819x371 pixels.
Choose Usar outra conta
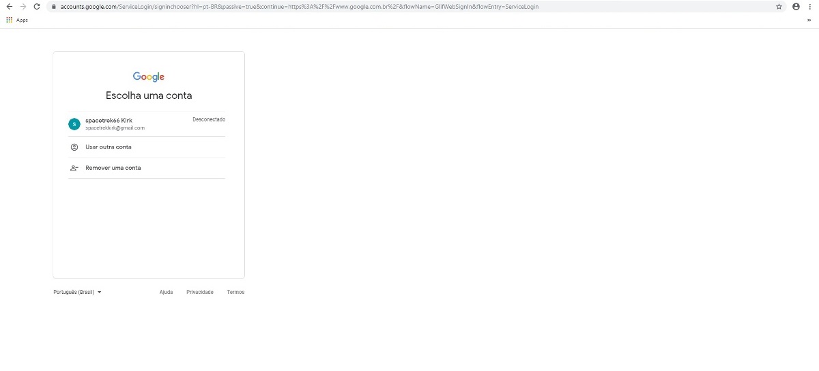click(x=147, y=147)
